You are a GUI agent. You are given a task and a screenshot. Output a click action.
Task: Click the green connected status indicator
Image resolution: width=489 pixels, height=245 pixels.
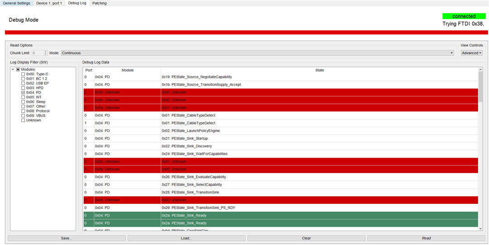click(x=464, y=16)
